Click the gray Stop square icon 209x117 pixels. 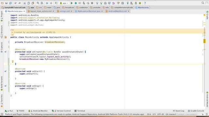[92, 3]
